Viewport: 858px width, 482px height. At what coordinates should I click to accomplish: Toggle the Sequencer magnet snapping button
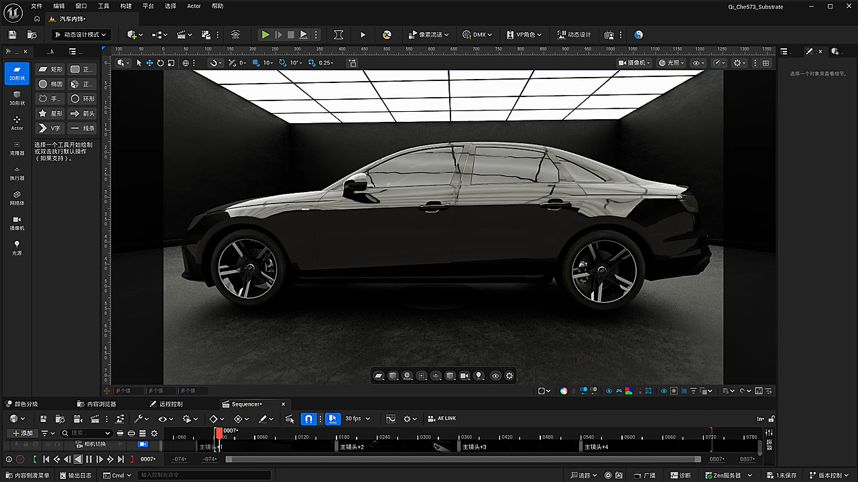point(308,418)
